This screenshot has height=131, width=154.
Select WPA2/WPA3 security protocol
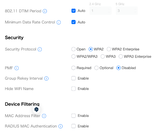[73, 57]
